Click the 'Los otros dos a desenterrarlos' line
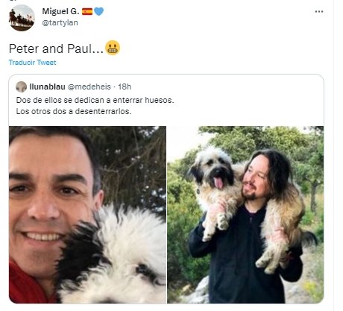 pyautogui.click(x=74, y=111)
